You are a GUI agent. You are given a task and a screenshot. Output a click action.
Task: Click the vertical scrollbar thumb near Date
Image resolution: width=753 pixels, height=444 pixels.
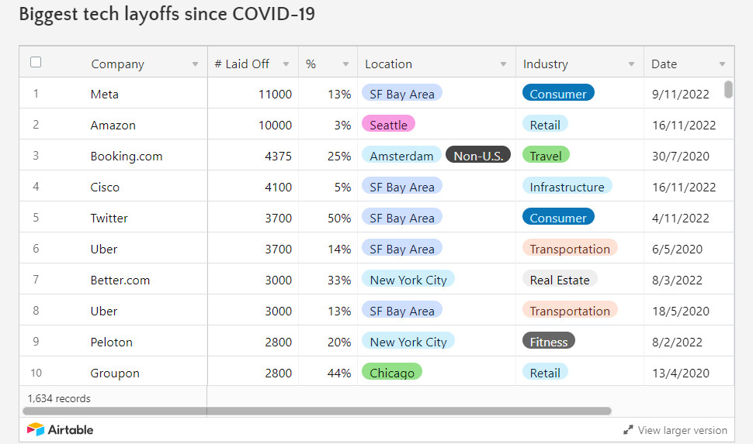click(728, 89)
